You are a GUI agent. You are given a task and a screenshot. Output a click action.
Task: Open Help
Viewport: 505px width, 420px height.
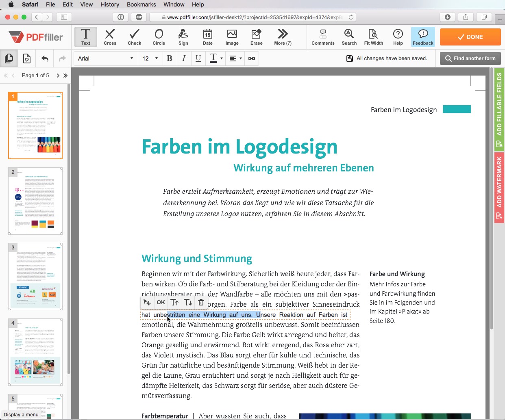398,37
